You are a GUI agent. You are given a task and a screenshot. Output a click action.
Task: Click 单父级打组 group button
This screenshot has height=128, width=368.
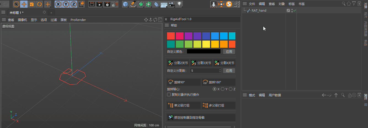pos(184,105)
